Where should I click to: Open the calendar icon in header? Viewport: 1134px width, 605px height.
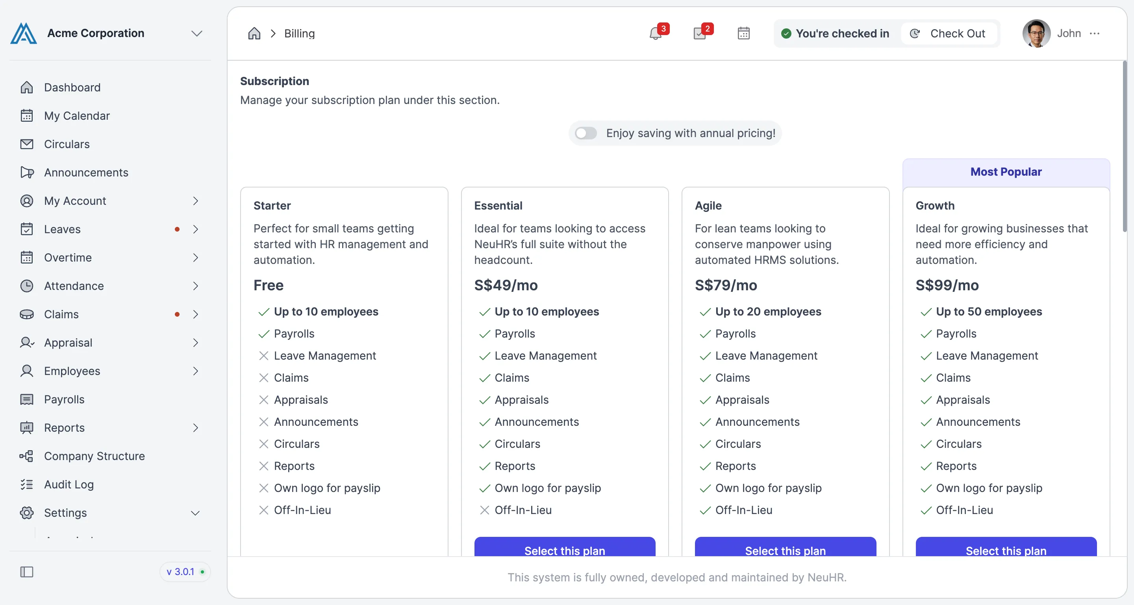[743, 33]
